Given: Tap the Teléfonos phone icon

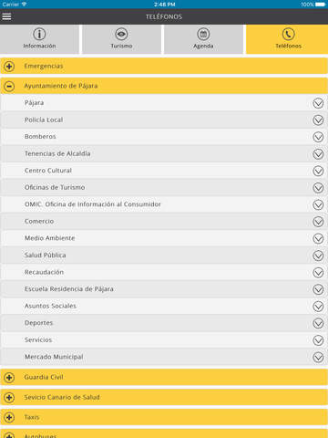Looking at the screenshot, I should pos(288,34).
